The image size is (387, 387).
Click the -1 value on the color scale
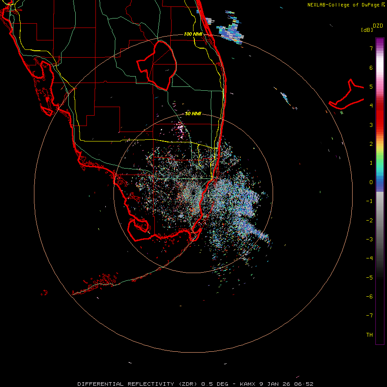(369, 201)
